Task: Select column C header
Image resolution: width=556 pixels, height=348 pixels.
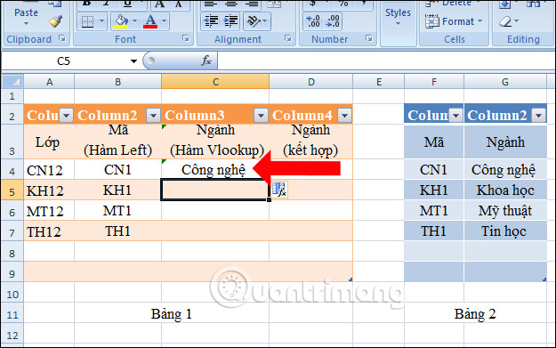Action: point(215,82)
